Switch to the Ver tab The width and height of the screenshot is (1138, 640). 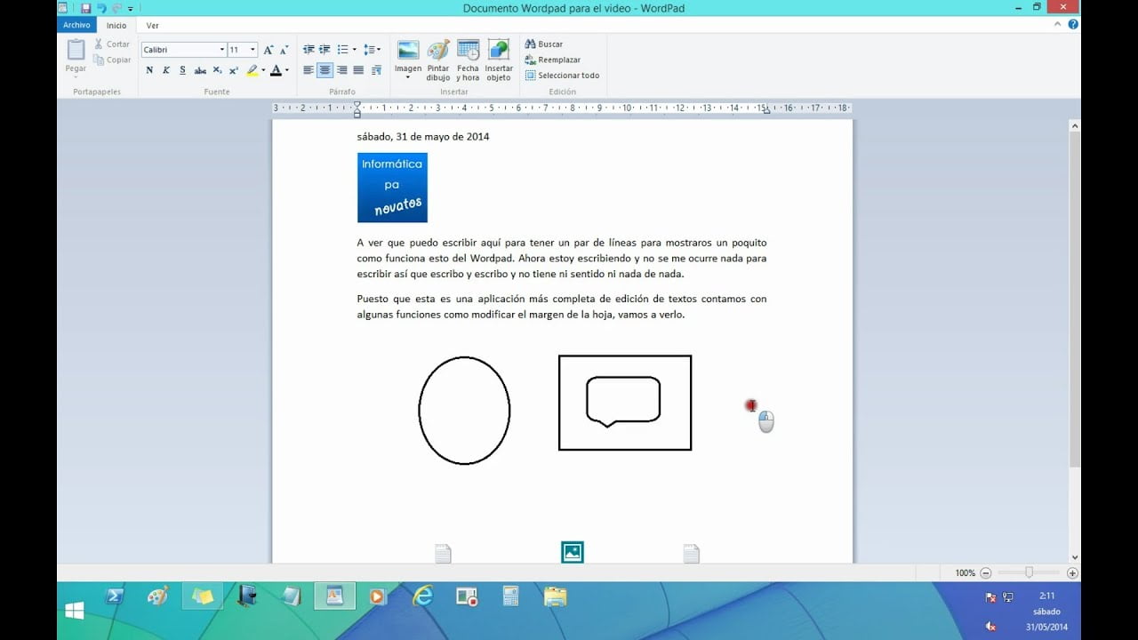tap(153, 26)
